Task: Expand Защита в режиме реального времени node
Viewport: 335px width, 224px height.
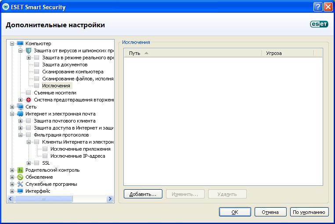Action: click(x=29, y=58)
